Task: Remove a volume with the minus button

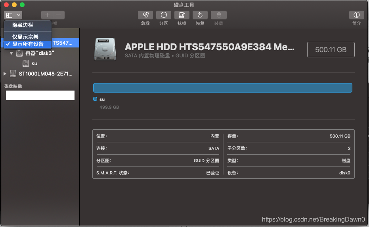Action: click(x=59, y=15)
